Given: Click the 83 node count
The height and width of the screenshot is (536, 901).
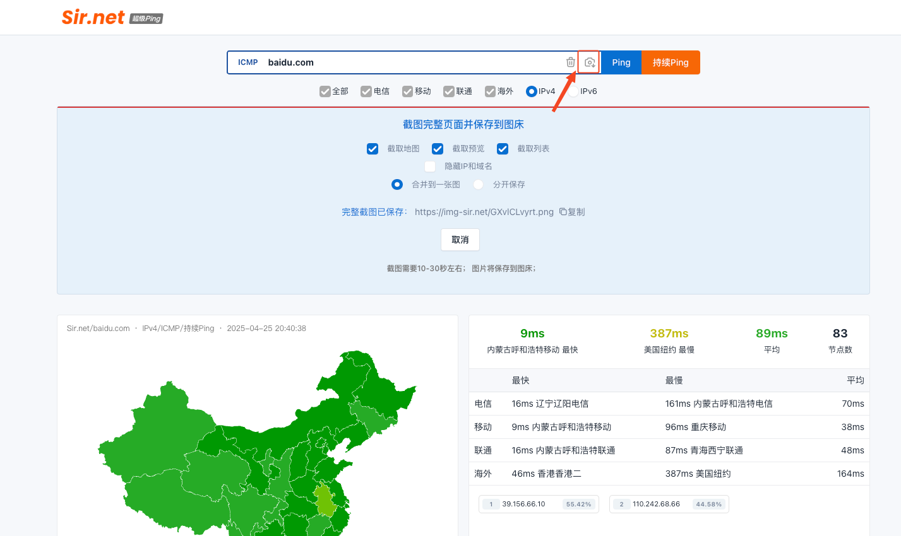Looking at the screenshot, I should 840,334.
